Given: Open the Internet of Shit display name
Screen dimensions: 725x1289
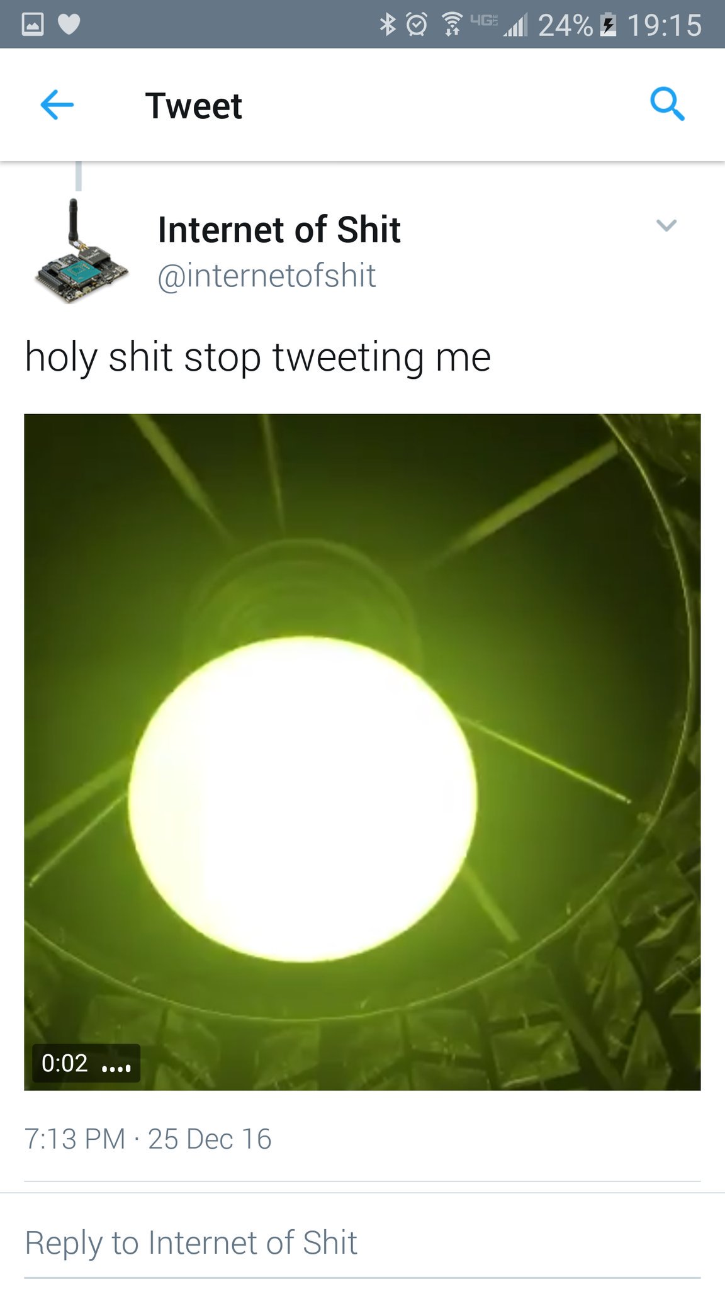Looking at the screenshot, I should click(279, 229).
